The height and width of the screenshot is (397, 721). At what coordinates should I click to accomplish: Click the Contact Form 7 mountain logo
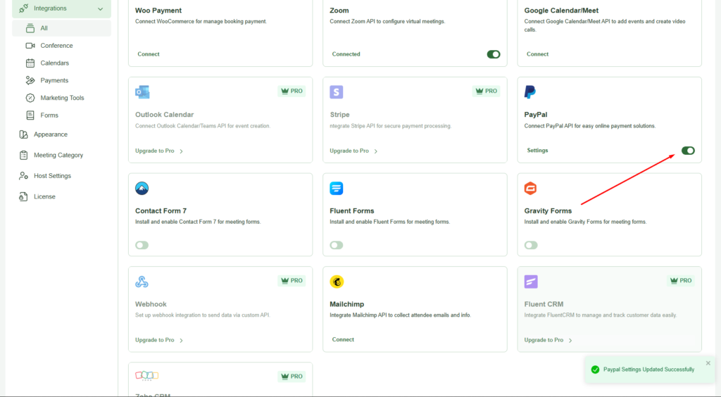[x=142, y=189]
